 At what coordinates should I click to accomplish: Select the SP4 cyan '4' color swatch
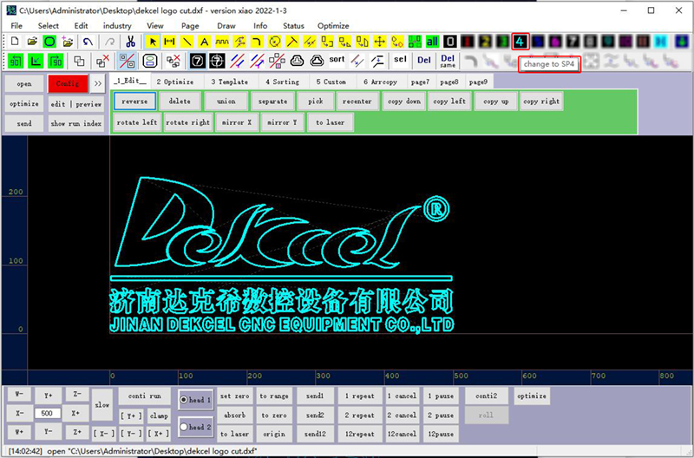tap(520, 42)
